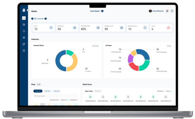Open the Home icon in the sidebar

pos(24,18)
